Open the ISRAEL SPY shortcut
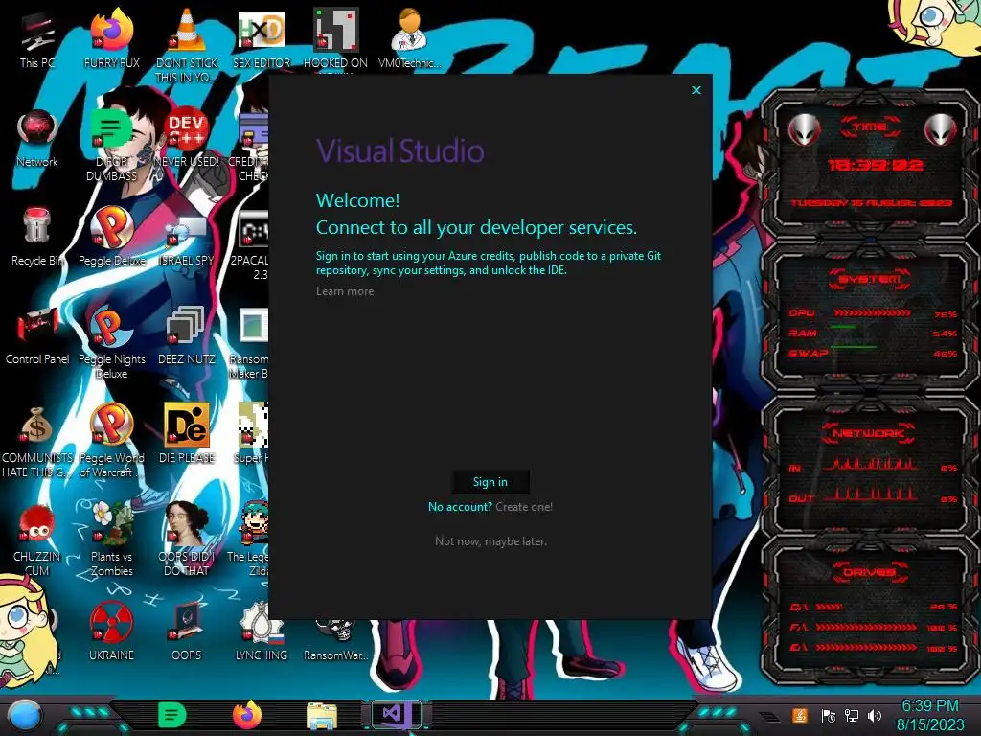The height and width of the screenshot is (736, 981). pyautogui.click(x=187, y=241)
